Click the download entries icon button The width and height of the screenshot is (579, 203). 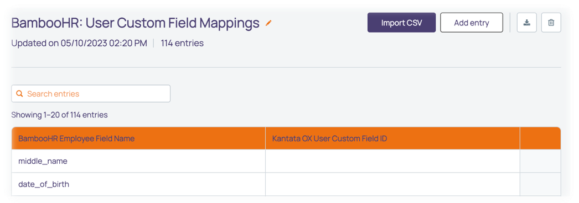tap(526, 23)
